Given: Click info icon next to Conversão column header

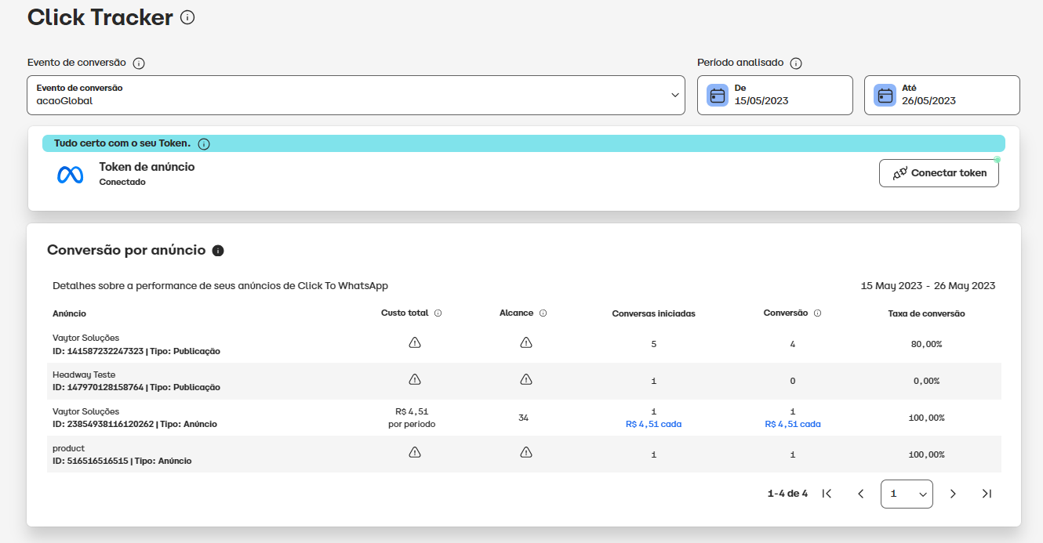Looking at the screenshot, I should 817,313.
